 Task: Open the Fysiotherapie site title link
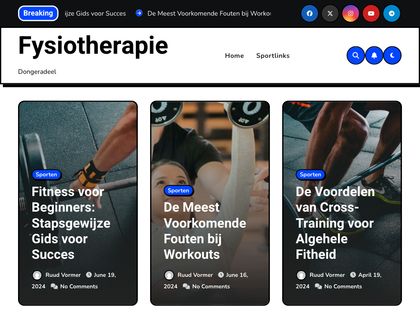pos(93,45)
